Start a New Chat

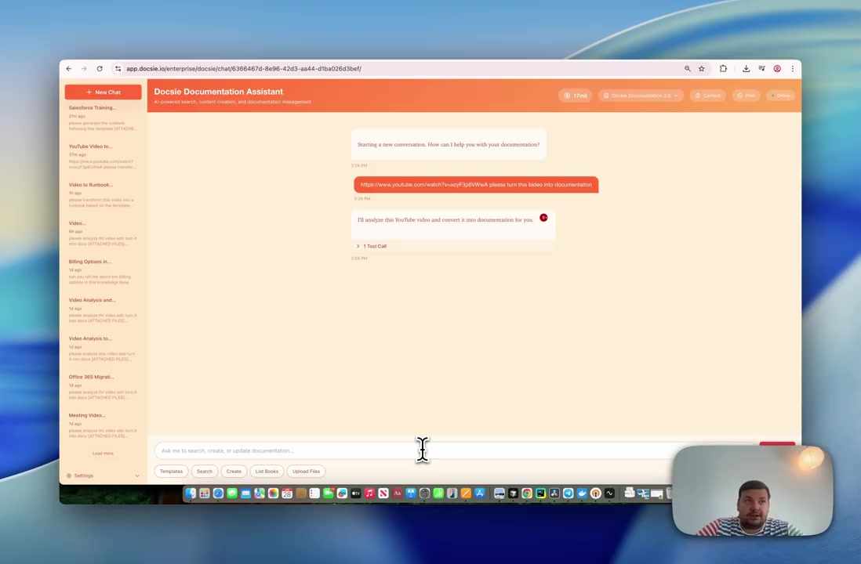click(x=103, y=92)
